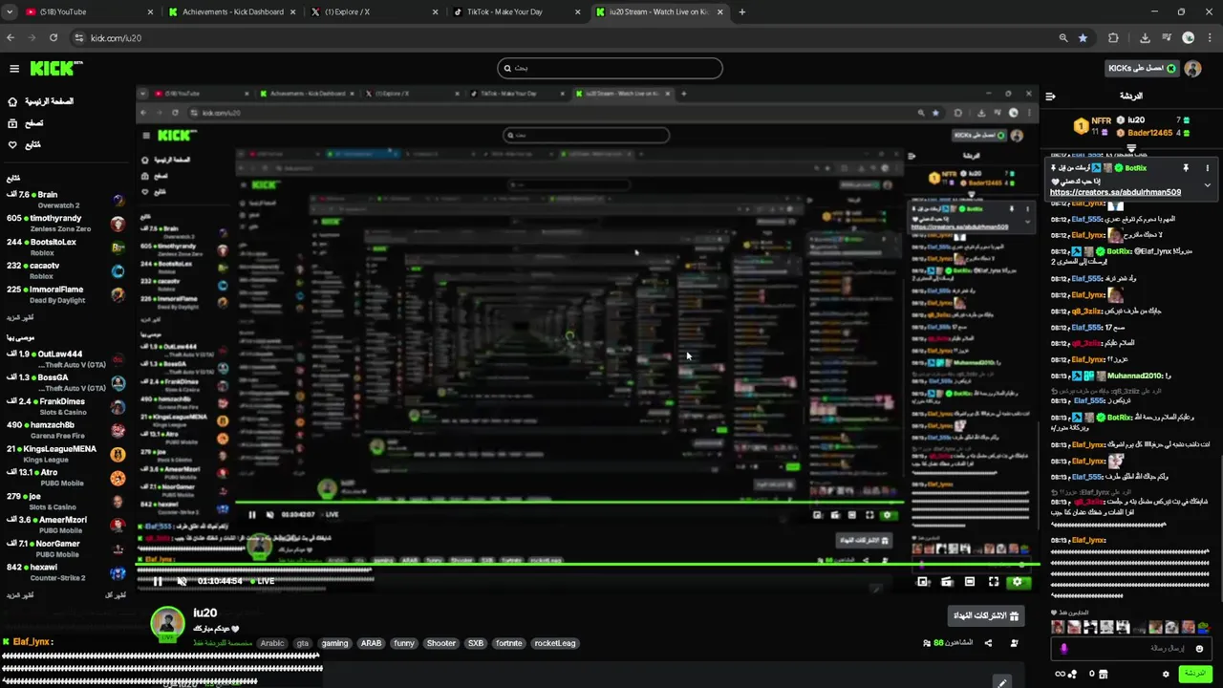Jump to LIVE in the player

[263, 581]
